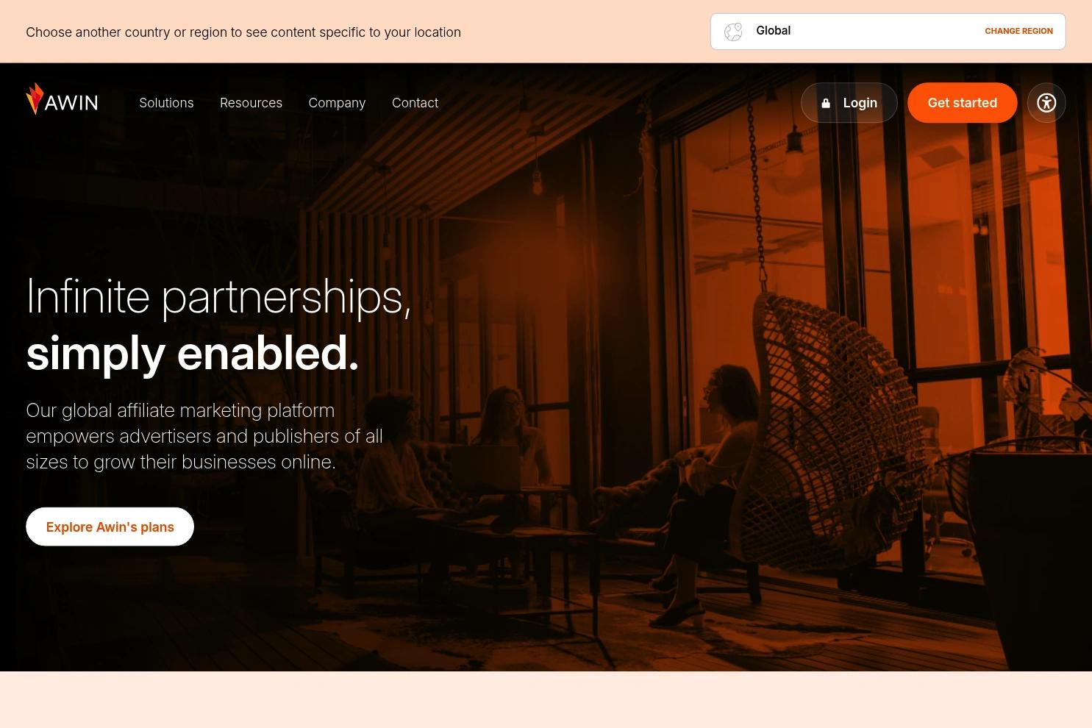Click the 'Infinite partnerships,' headline text

pos(218,297)
